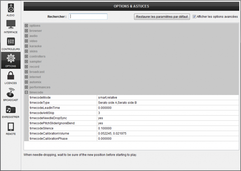This screenshot has width=241, height=171.
Task: Click the timecodeNeedleDropSync yes value
Action: (101, 118)
